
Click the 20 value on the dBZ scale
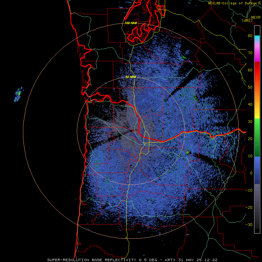[250, 139]
